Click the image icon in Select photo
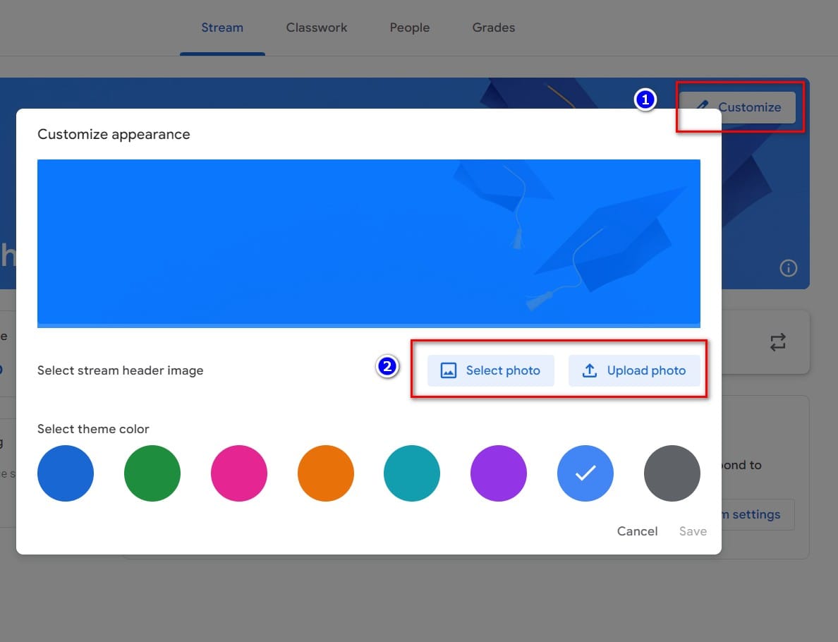The width and height of the screenshot is (838, 642). pos(449,370)
